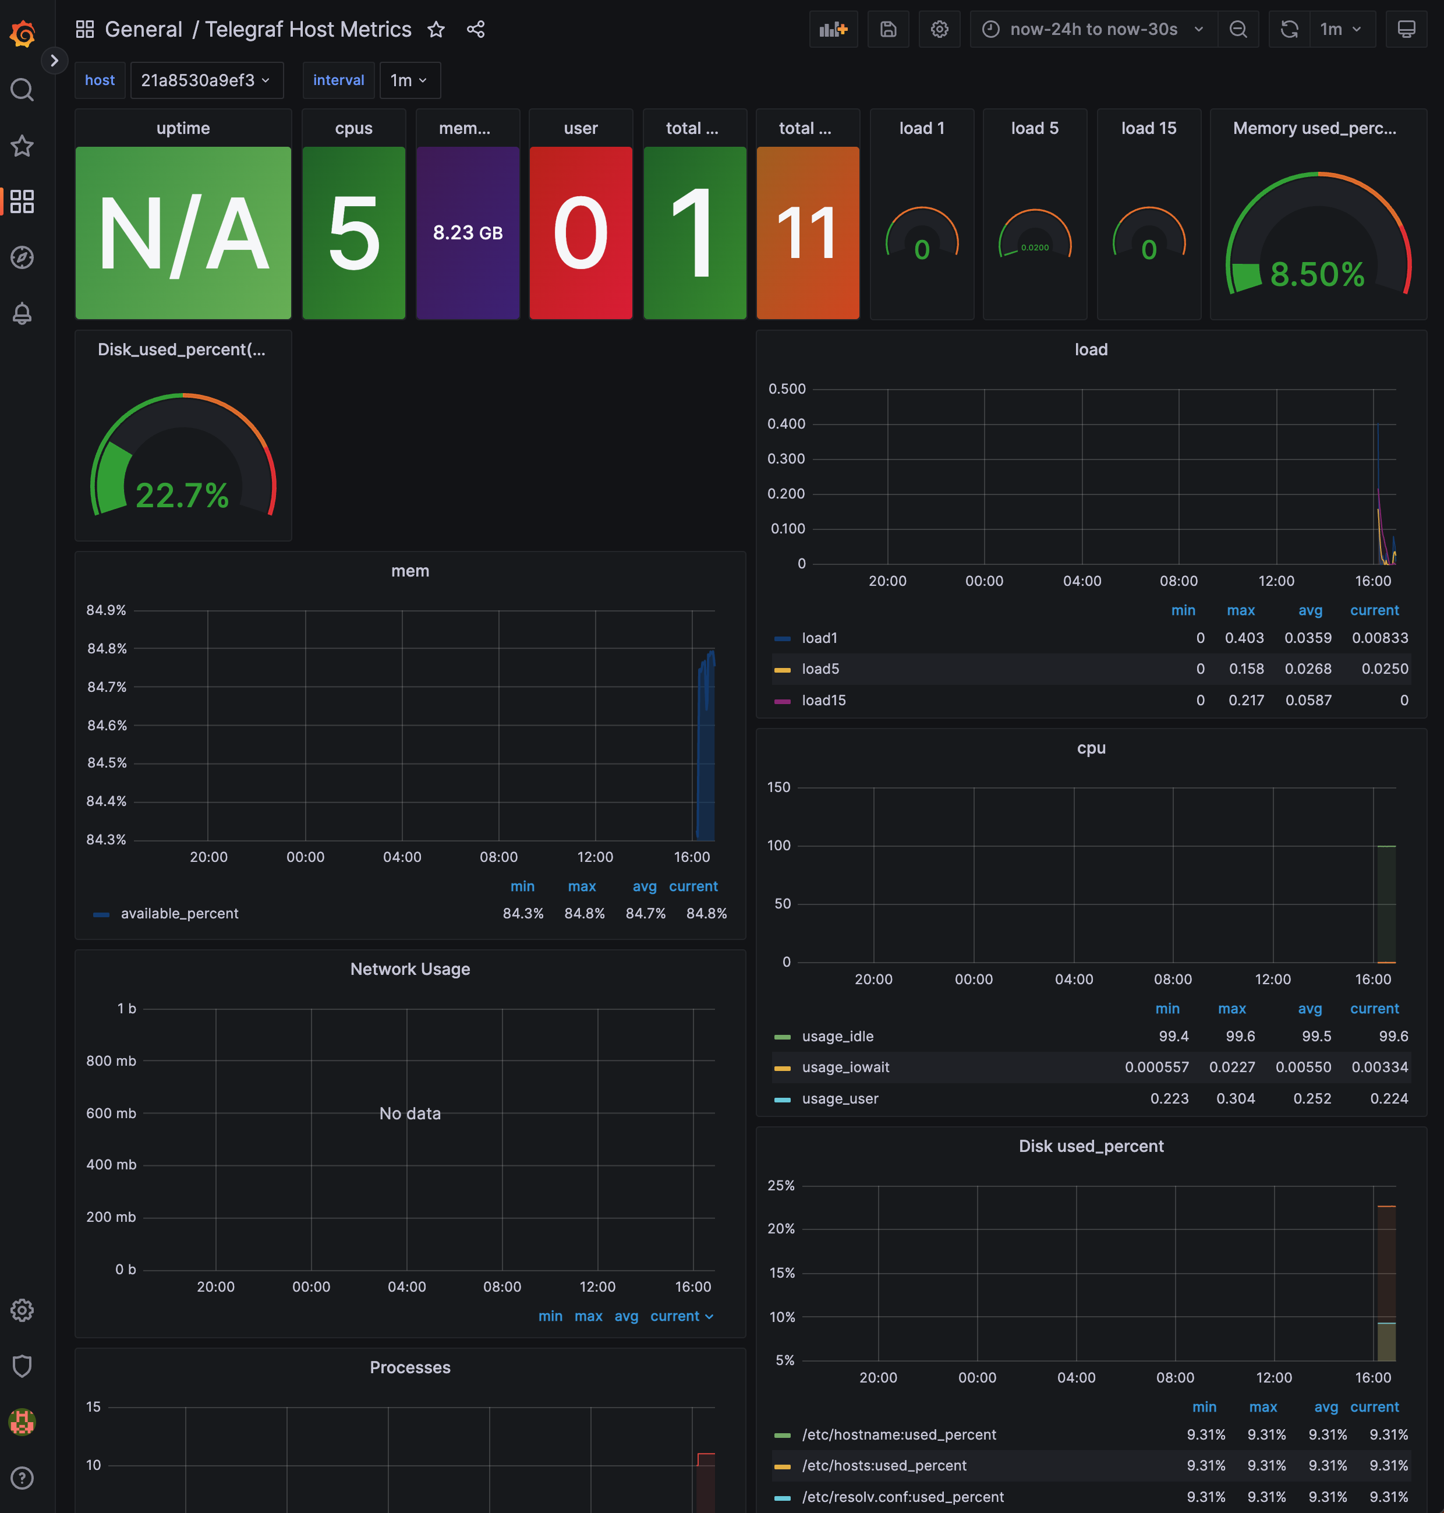Click the color swatch next to load5

(x=783, y=669)
